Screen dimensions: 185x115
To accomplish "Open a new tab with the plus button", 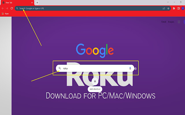I will (x=37, y=3).
